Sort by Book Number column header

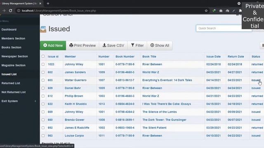tap(125, 57)
